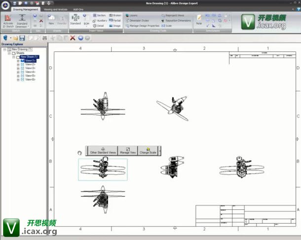Viewport: 301px width, 240px height.
Task: Collapse the New Drawing (1) tree root
Action: coord(4,49)
